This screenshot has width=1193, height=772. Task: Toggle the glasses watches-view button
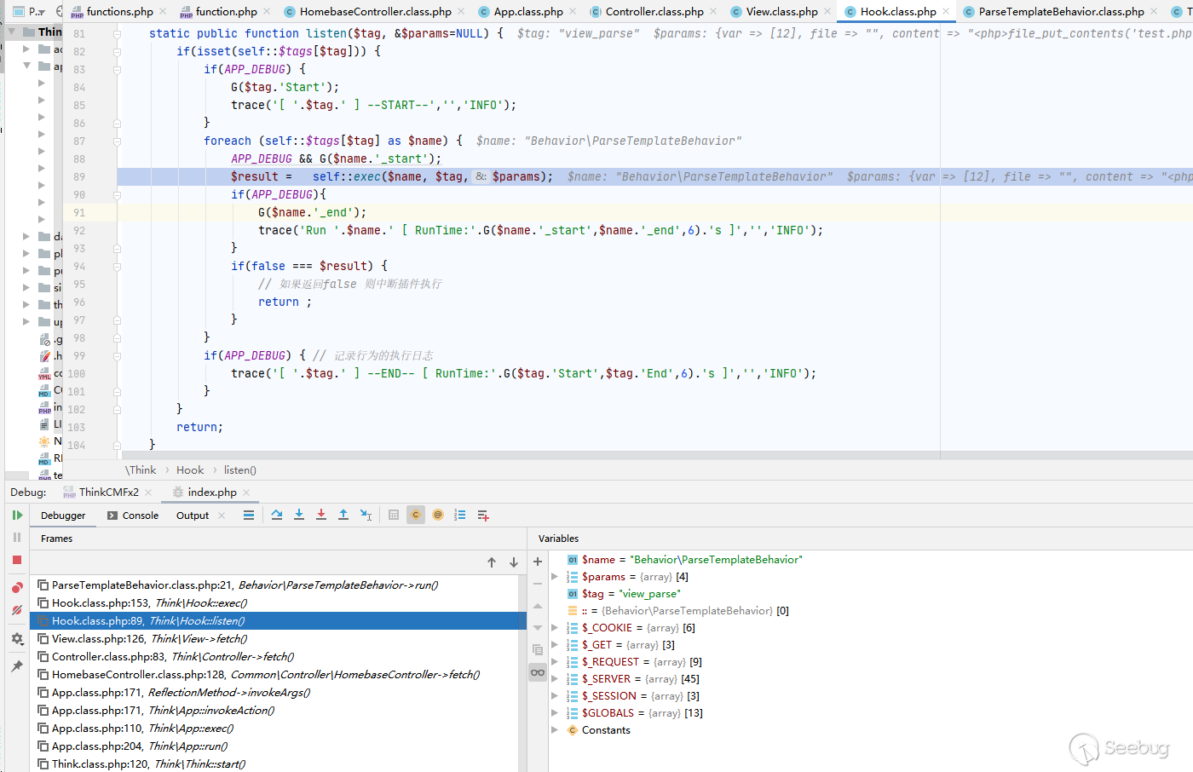pos(538,672)
